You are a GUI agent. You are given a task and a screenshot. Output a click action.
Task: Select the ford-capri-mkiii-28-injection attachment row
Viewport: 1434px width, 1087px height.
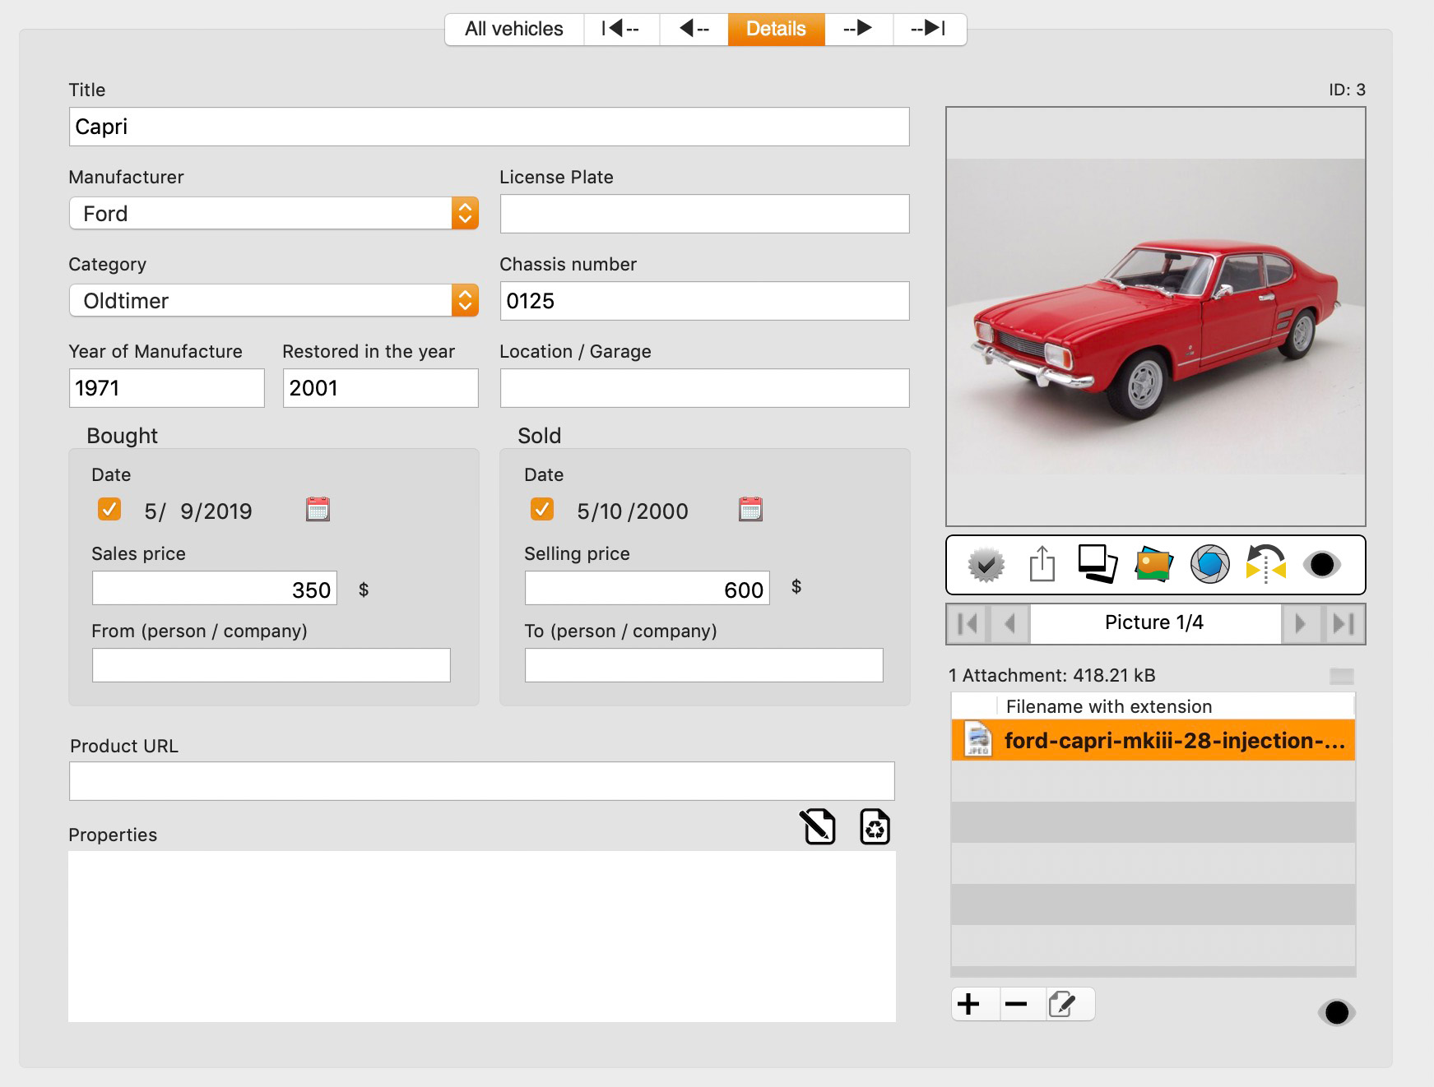[1153, 740]
